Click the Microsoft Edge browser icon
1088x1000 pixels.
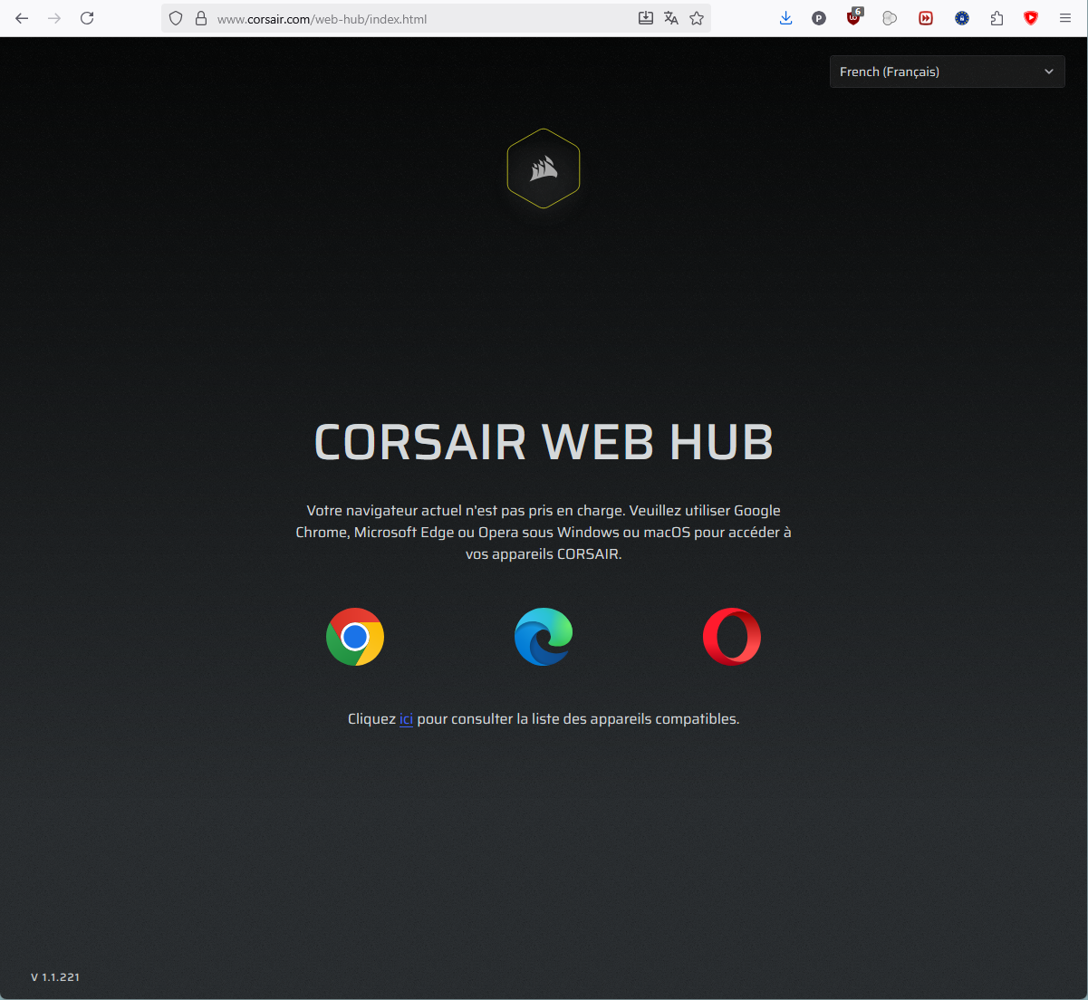point(544,637)
